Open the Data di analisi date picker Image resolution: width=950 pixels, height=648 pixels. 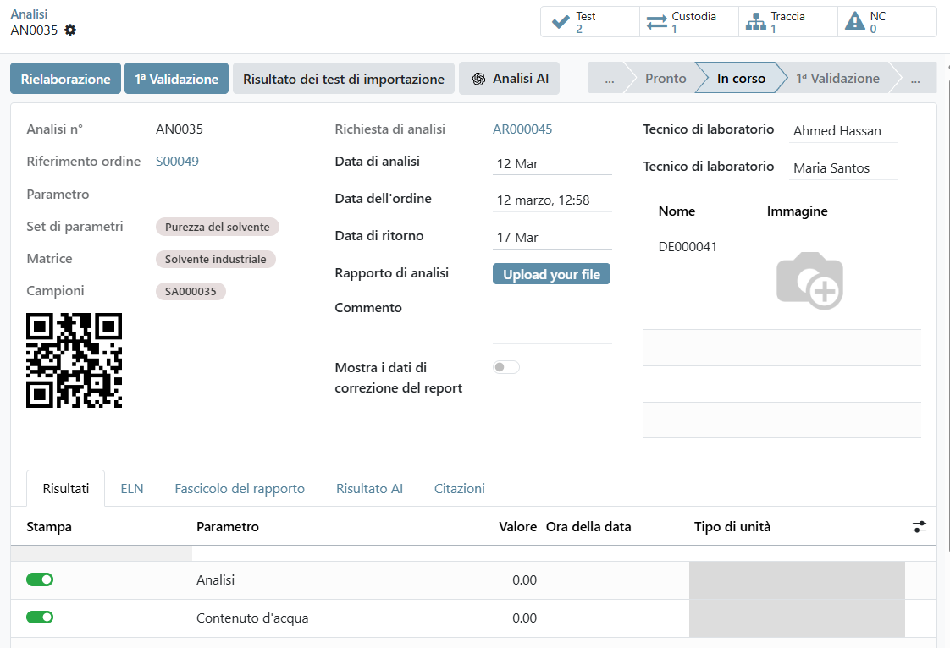coord(551,164)
